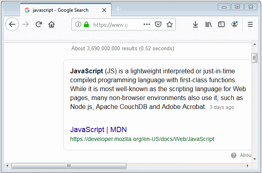This screenshot has height=173, width=262.
Task: Click the vertical scrollbar thumb
Action: [x=254, y=58]
